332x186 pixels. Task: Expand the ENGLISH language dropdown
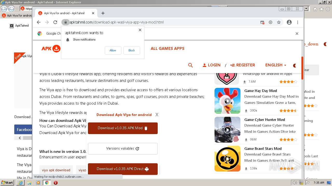click(276, 65)
